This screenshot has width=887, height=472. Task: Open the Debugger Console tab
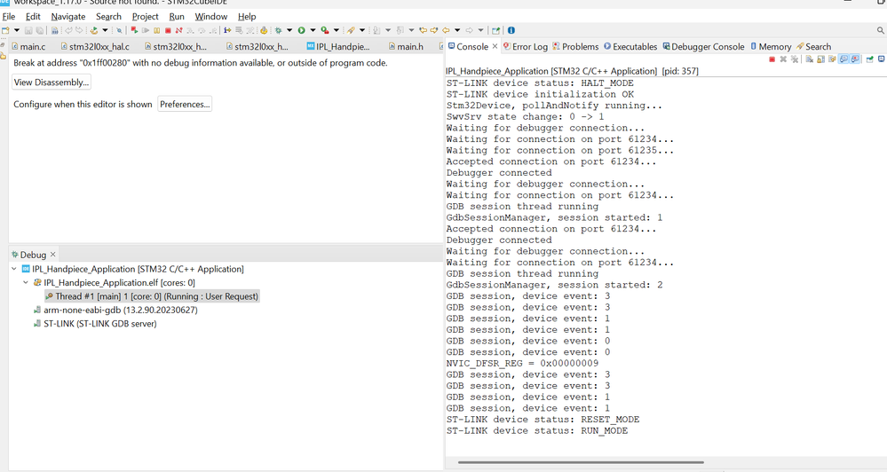tap(703, 47)
